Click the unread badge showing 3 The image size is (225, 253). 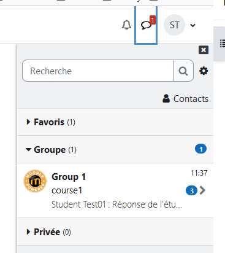[x=191, y=190]
